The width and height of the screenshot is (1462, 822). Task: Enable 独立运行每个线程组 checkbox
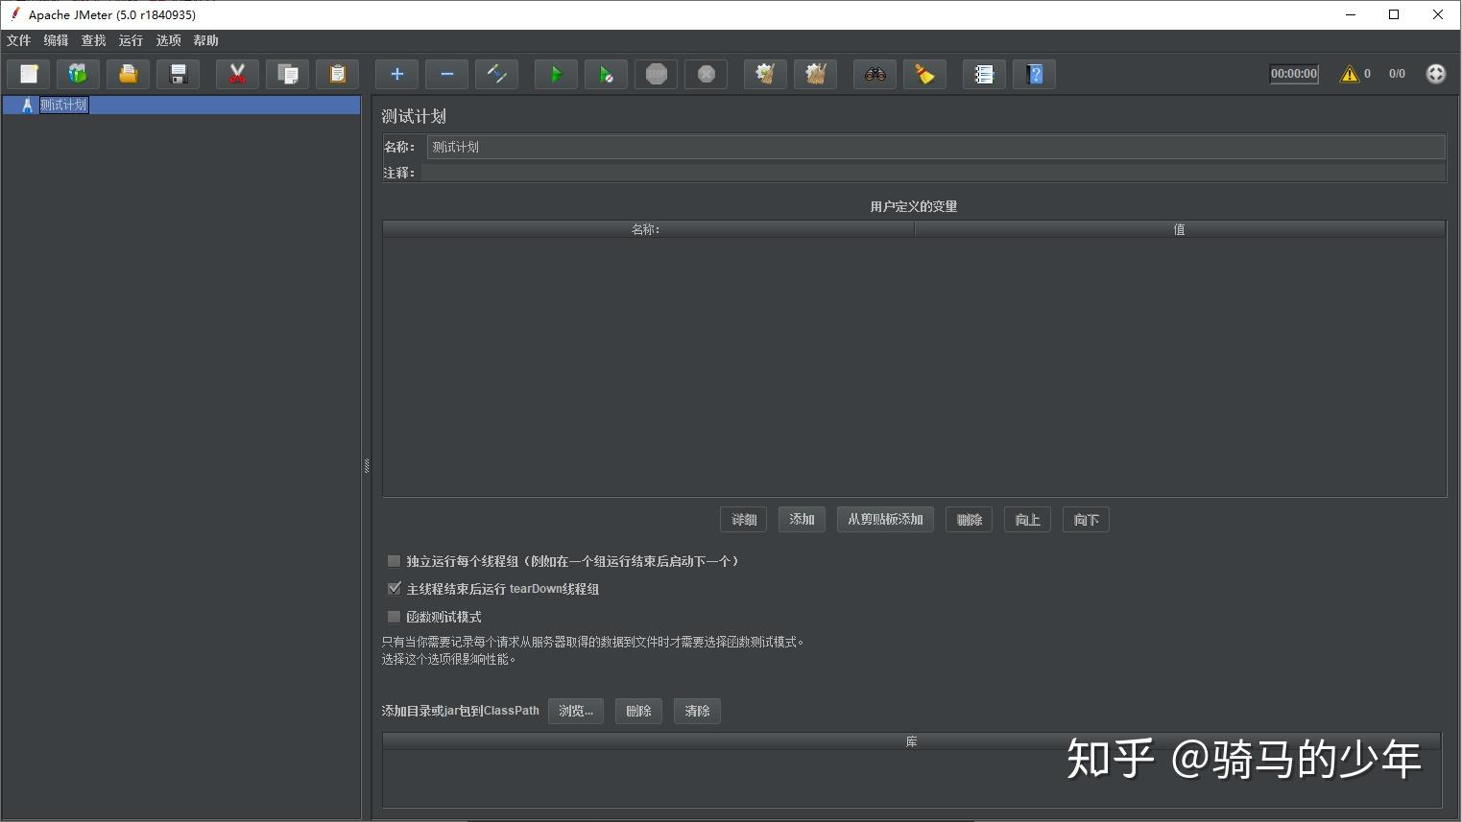pyautogui.click(x=394, y=560)
